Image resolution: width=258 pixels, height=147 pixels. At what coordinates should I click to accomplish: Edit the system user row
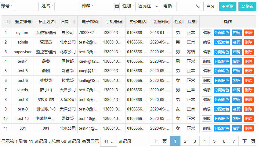(x=207, y=33)
